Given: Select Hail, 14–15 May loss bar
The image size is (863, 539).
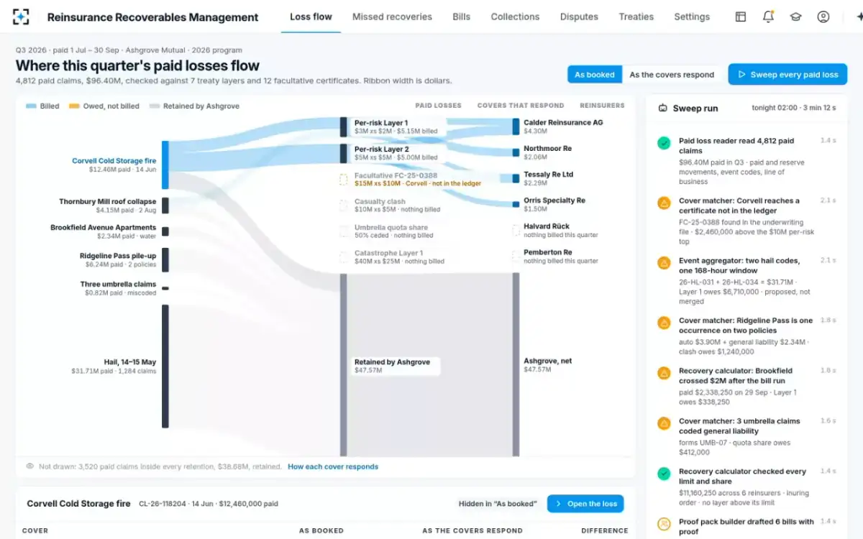Looking at the screenshot, I should (x=165, y=367).
